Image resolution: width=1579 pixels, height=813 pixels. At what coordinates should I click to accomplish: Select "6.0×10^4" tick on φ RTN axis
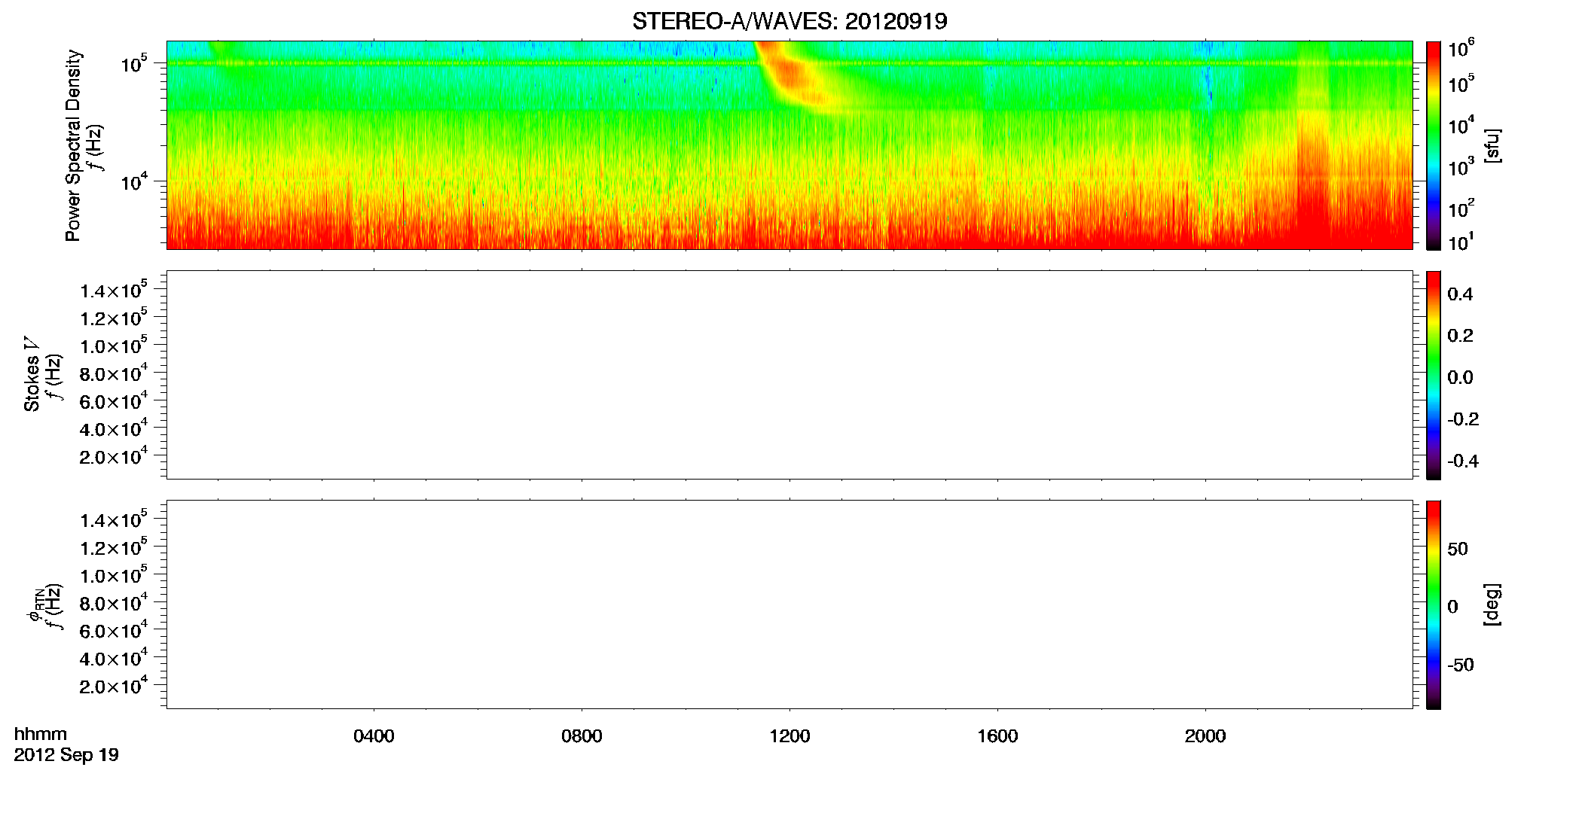pos(114,631)
